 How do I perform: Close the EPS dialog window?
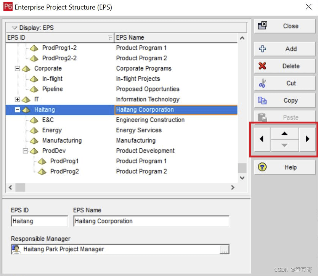308,7
